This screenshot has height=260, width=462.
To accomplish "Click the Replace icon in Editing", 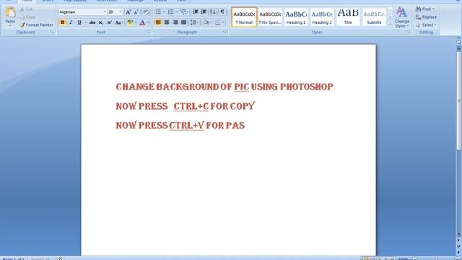I will 418,17.
